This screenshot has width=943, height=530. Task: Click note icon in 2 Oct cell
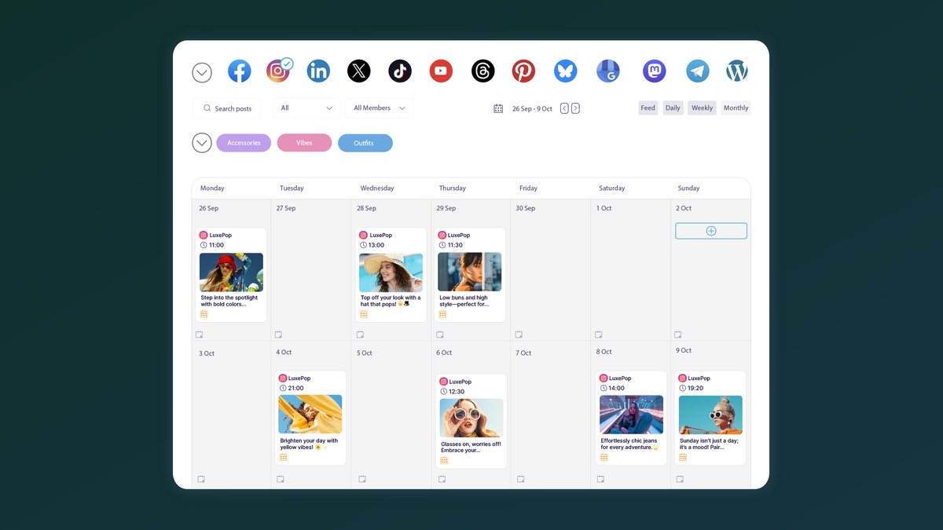(x=678, y=334)
